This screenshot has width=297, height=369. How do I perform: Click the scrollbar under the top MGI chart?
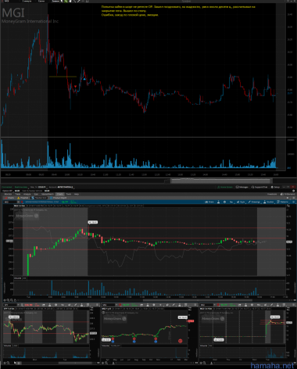[x=220, y=181]
